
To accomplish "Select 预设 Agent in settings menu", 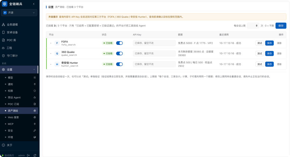I will pyautogui.click(x=19, y=98).
